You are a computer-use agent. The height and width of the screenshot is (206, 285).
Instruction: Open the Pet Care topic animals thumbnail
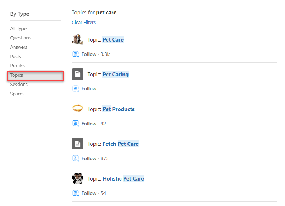[x=78, y=39]
